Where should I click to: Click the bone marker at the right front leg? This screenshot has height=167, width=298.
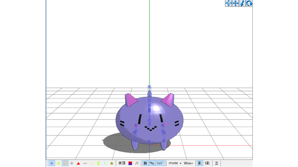click(164, 141)
